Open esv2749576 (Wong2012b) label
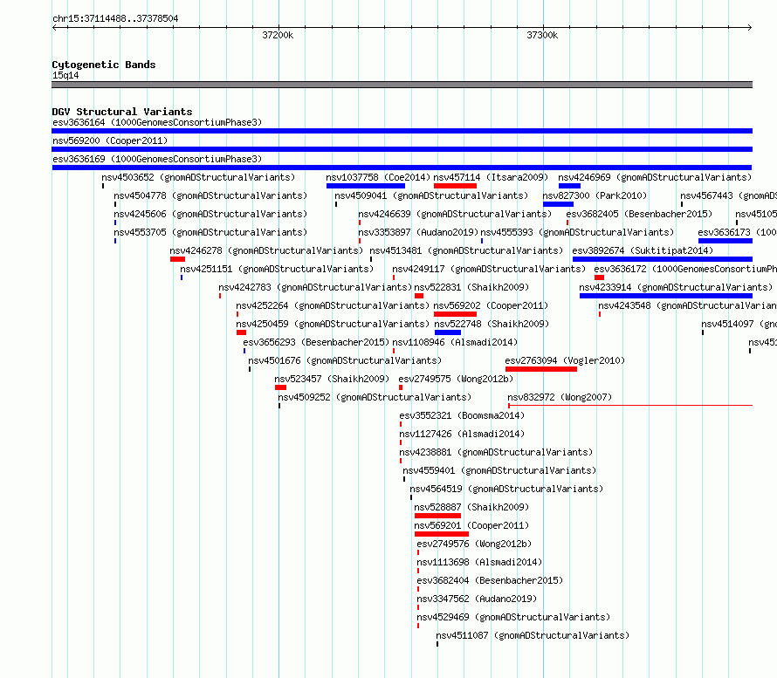The height and width of the screenshot is (678, 777). coord(474,544)
